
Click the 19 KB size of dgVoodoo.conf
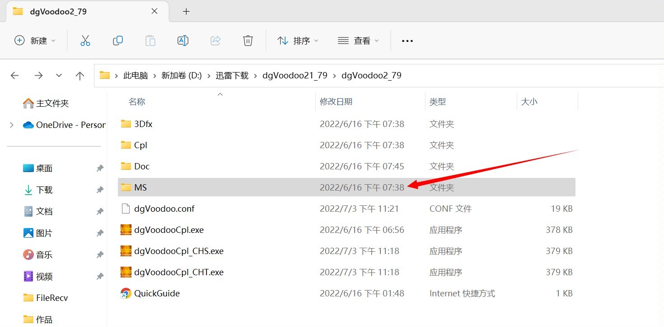point(561,209)
